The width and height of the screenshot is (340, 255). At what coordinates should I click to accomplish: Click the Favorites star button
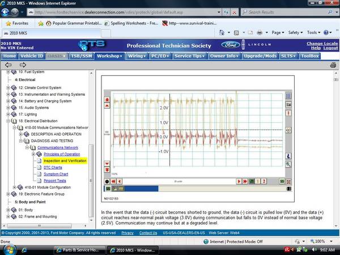point(17,23)
